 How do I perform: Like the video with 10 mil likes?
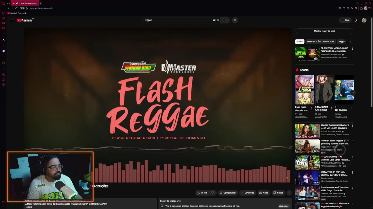(202, 193)
